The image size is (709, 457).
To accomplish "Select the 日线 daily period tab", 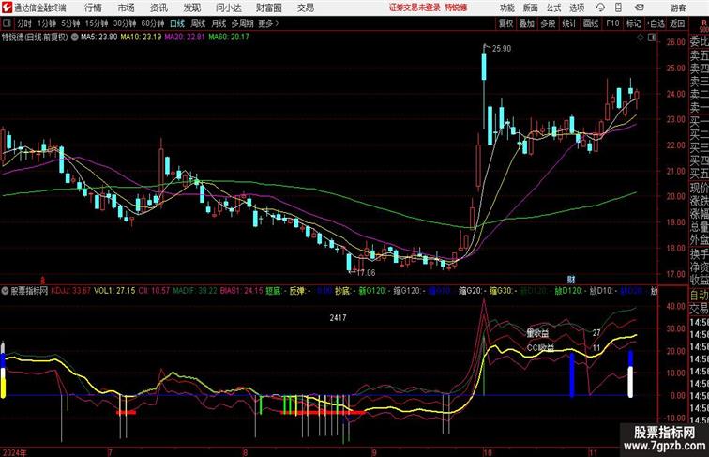I will pos(177,23).
